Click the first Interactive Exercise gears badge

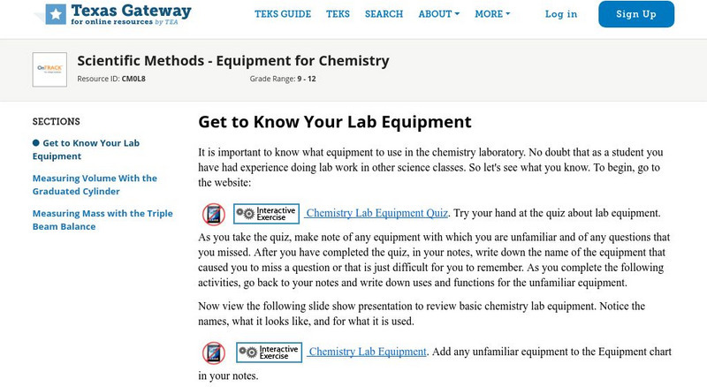(x=266, y=213)
